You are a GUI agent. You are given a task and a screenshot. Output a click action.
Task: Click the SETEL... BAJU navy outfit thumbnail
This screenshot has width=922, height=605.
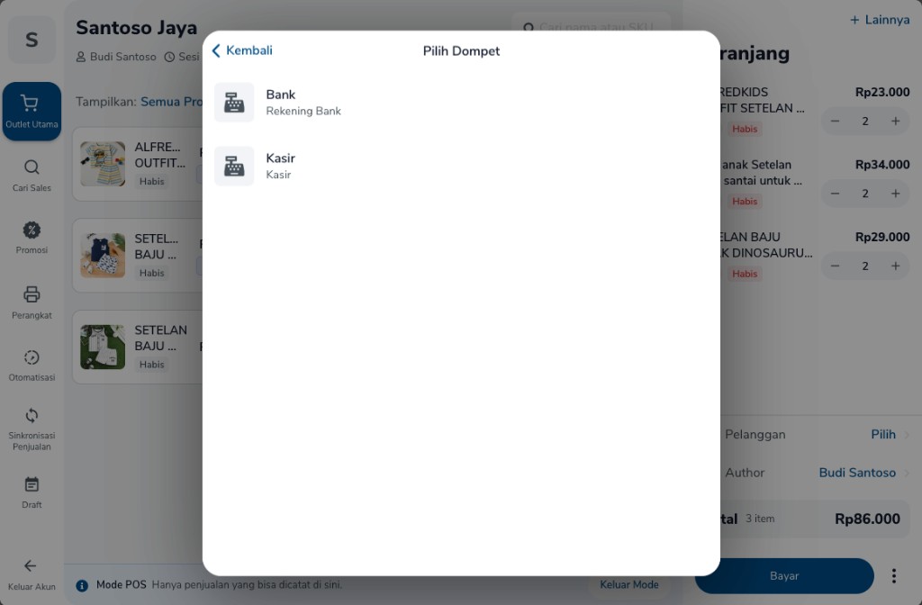(x=103, y=255)
